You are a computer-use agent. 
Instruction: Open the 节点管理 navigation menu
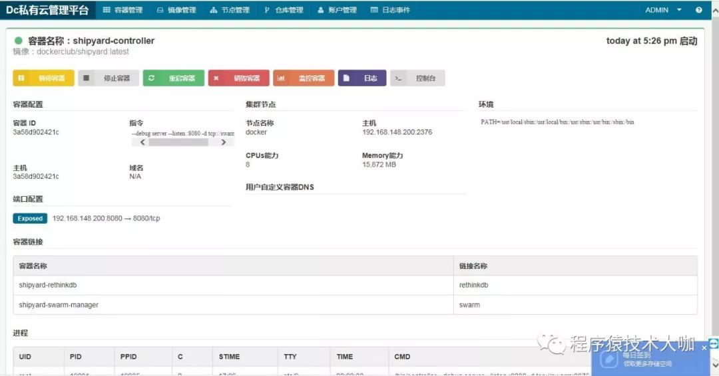point(230,10)
